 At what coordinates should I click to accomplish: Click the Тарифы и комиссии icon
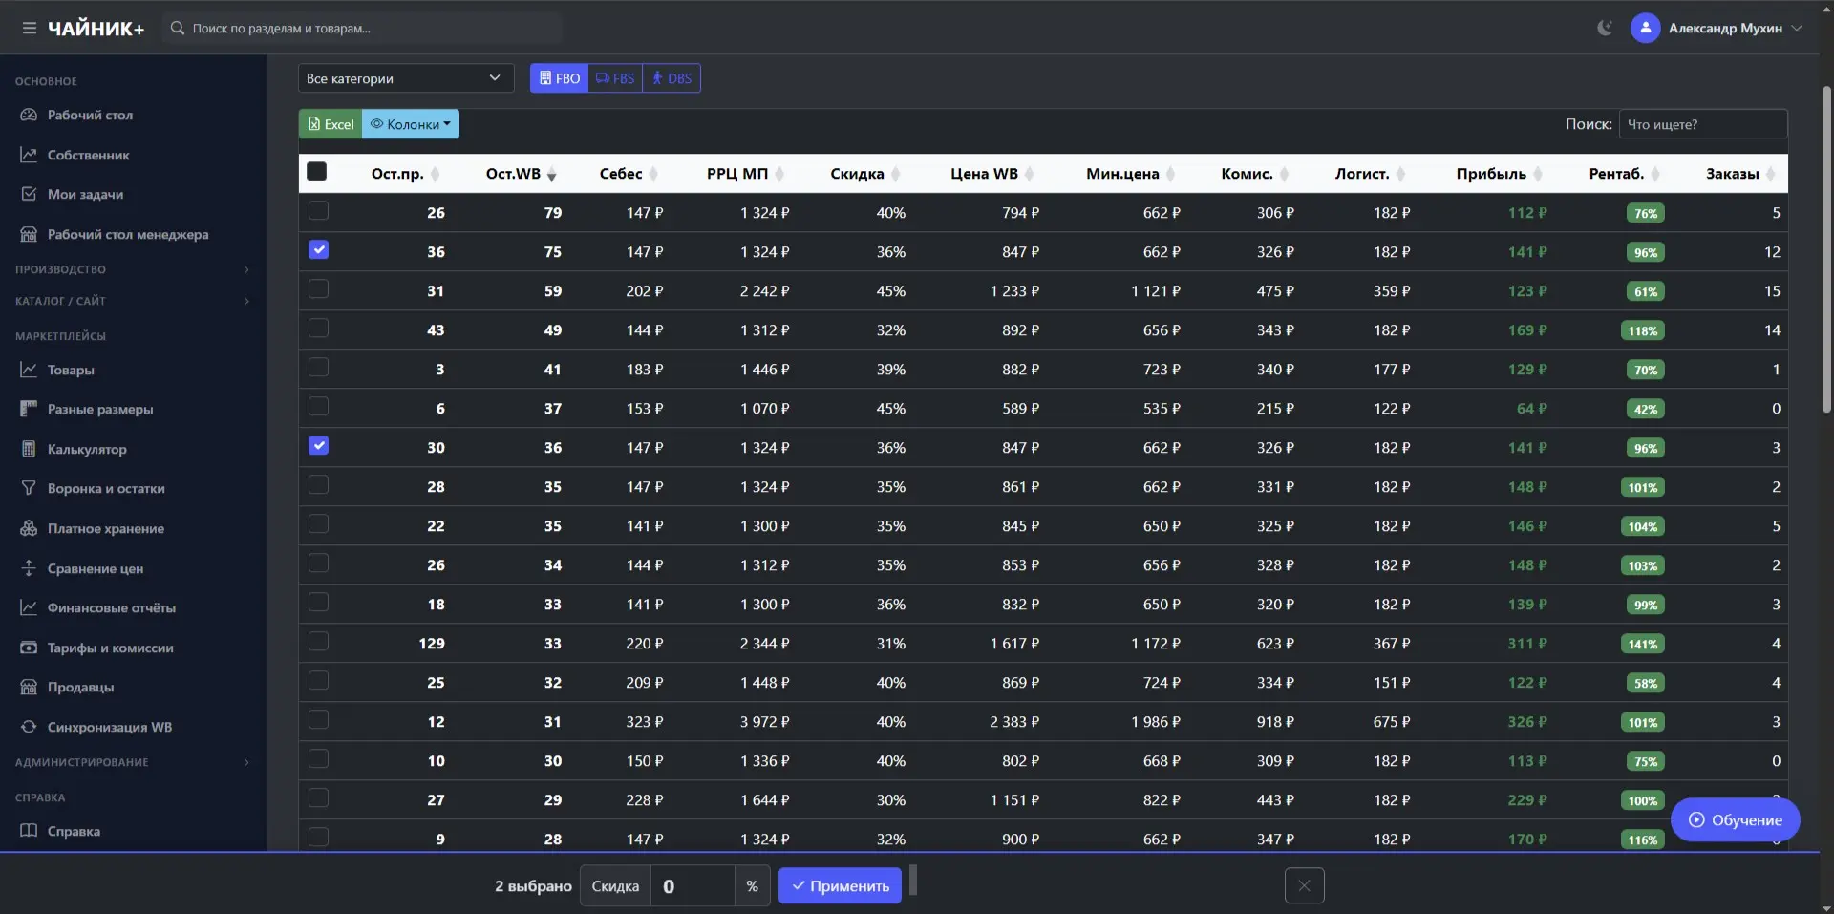pos(29,648)
